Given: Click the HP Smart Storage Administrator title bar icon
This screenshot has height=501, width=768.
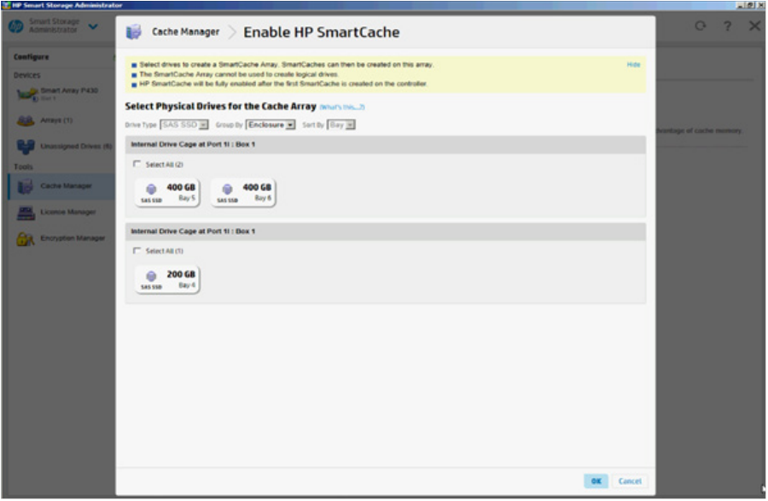Looking at the screenshot, I should [x=6, y=5].
